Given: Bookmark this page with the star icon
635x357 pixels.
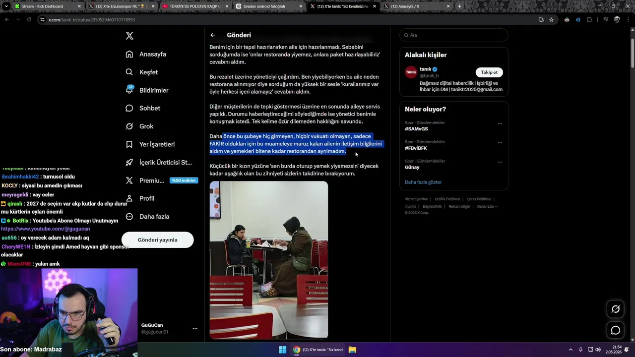Looking at the screenshot, I should [x=551, y=20].
